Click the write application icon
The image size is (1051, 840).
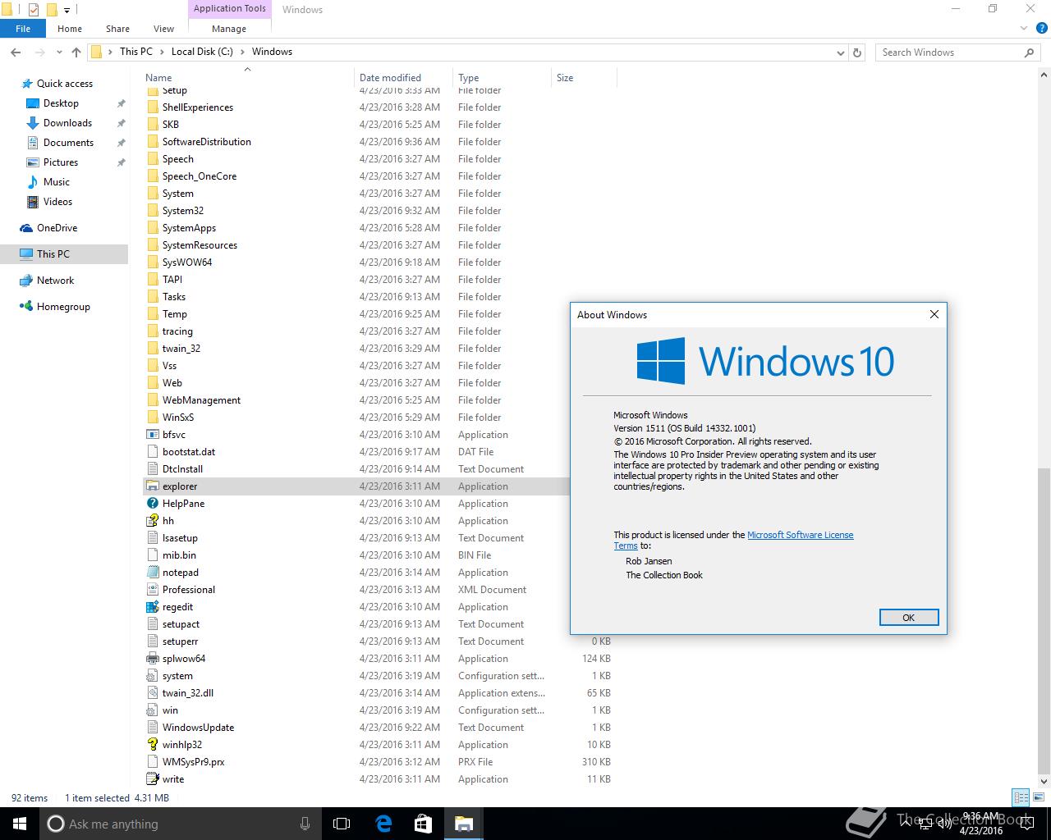click(x=152, y=779)
